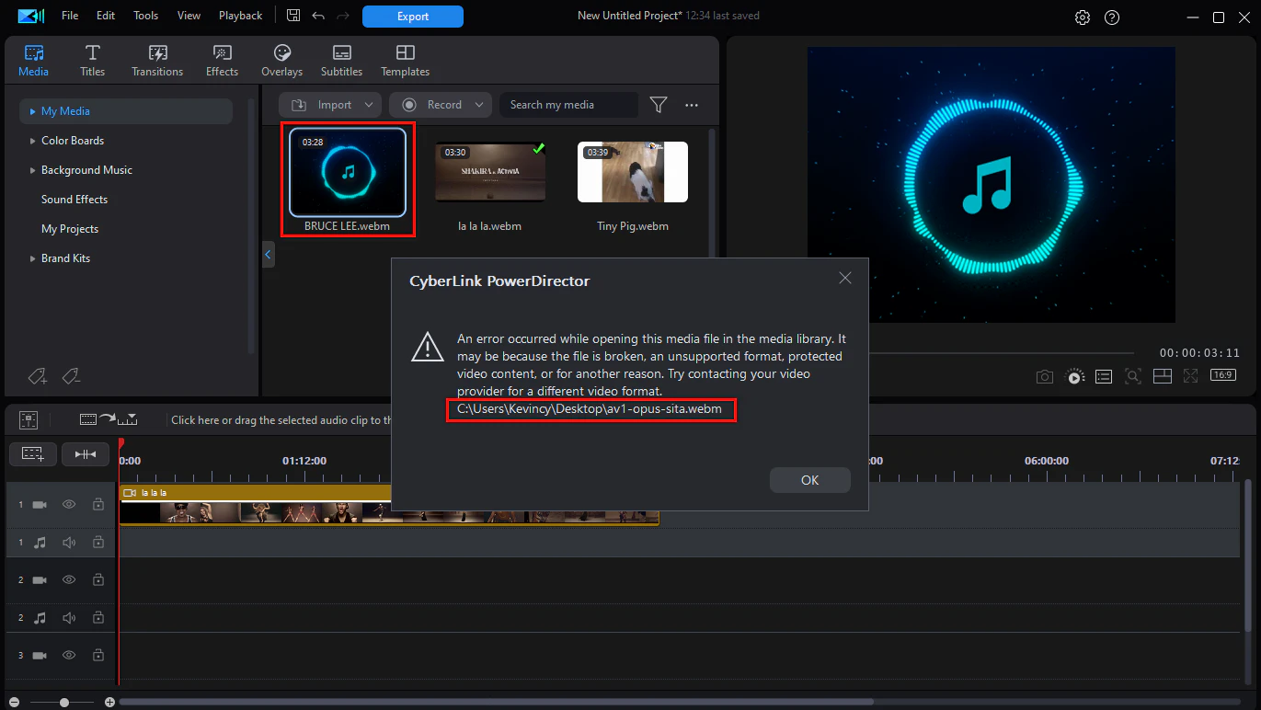The height and width of the screenshot is (710, 1261).
Task: Enter full screen preview mode
Action: click(x=1191, y=376)
